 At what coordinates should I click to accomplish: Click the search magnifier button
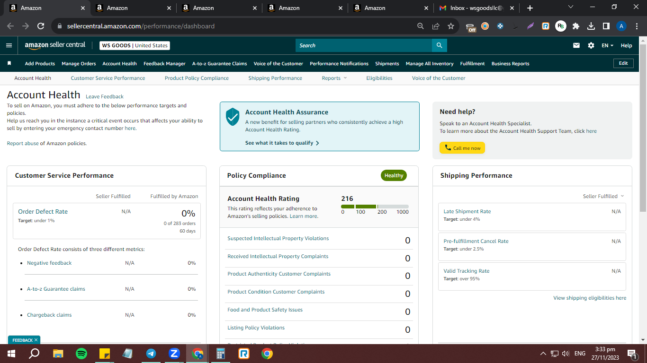pos(439,45)
